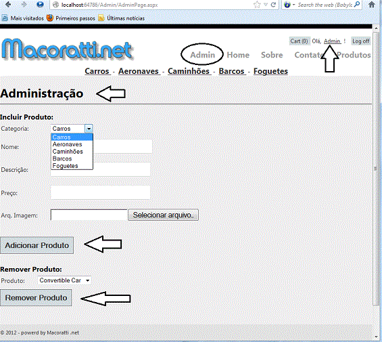Viewport: 382px width, 342px height.
Task: Bookmark page with the star icon
Action: click(x=257, y=5)
